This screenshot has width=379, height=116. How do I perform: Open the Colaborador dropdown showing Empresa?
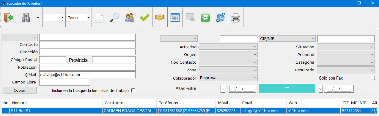[x=228, y=78]
